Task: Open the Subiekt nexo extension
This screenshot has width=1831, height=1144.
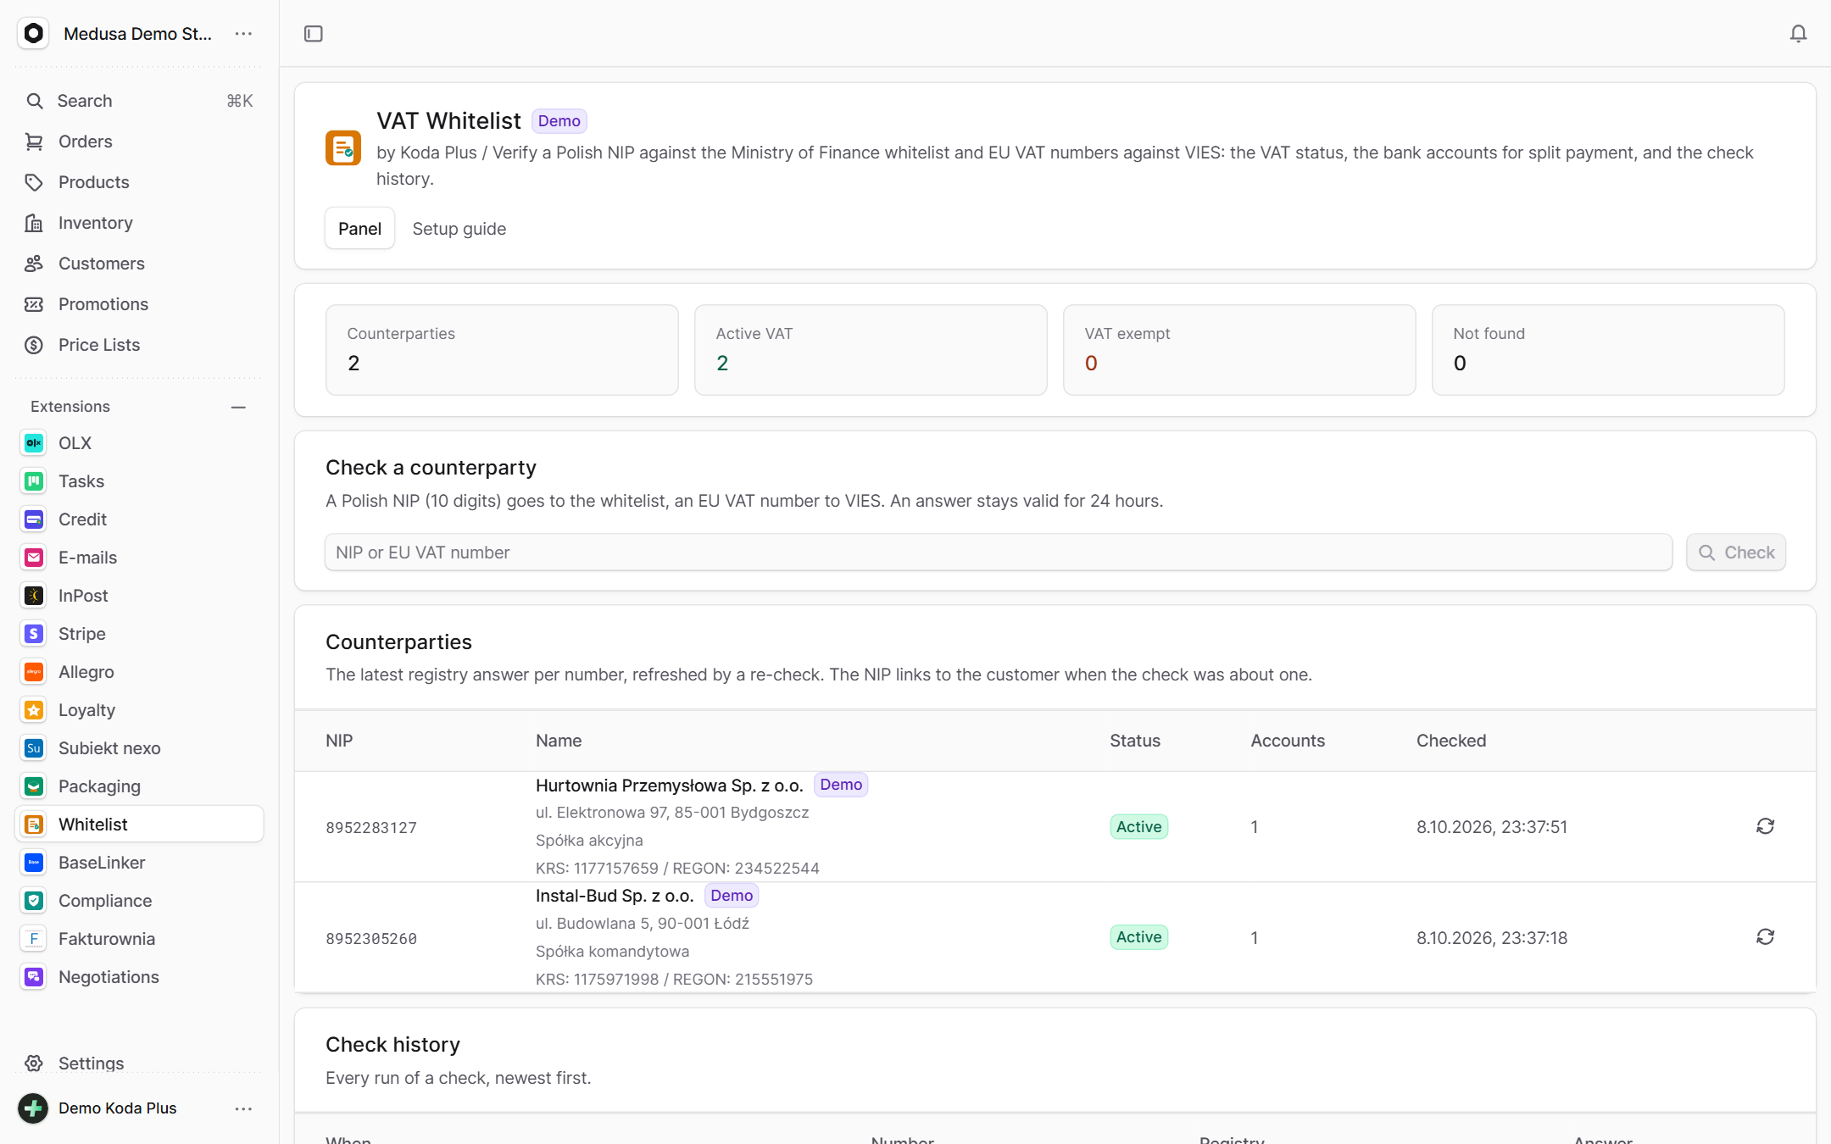Action: click(140, 748)
